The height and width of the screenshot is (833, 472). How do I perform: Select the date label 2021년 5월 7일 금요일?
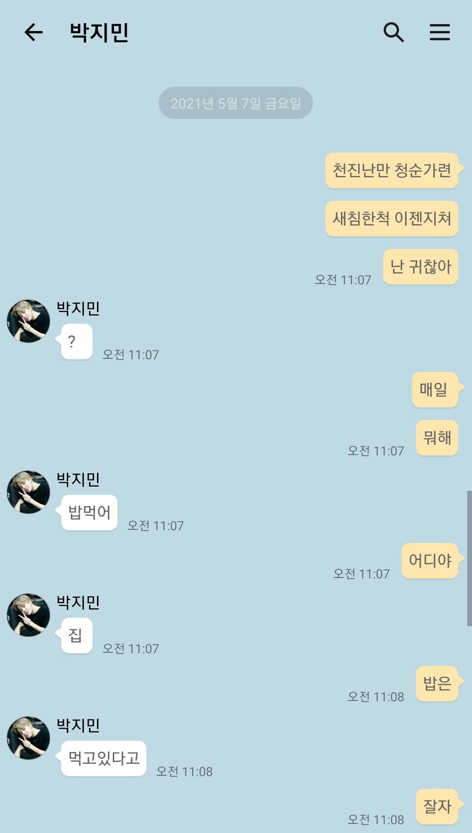click(x=236, y=103)
